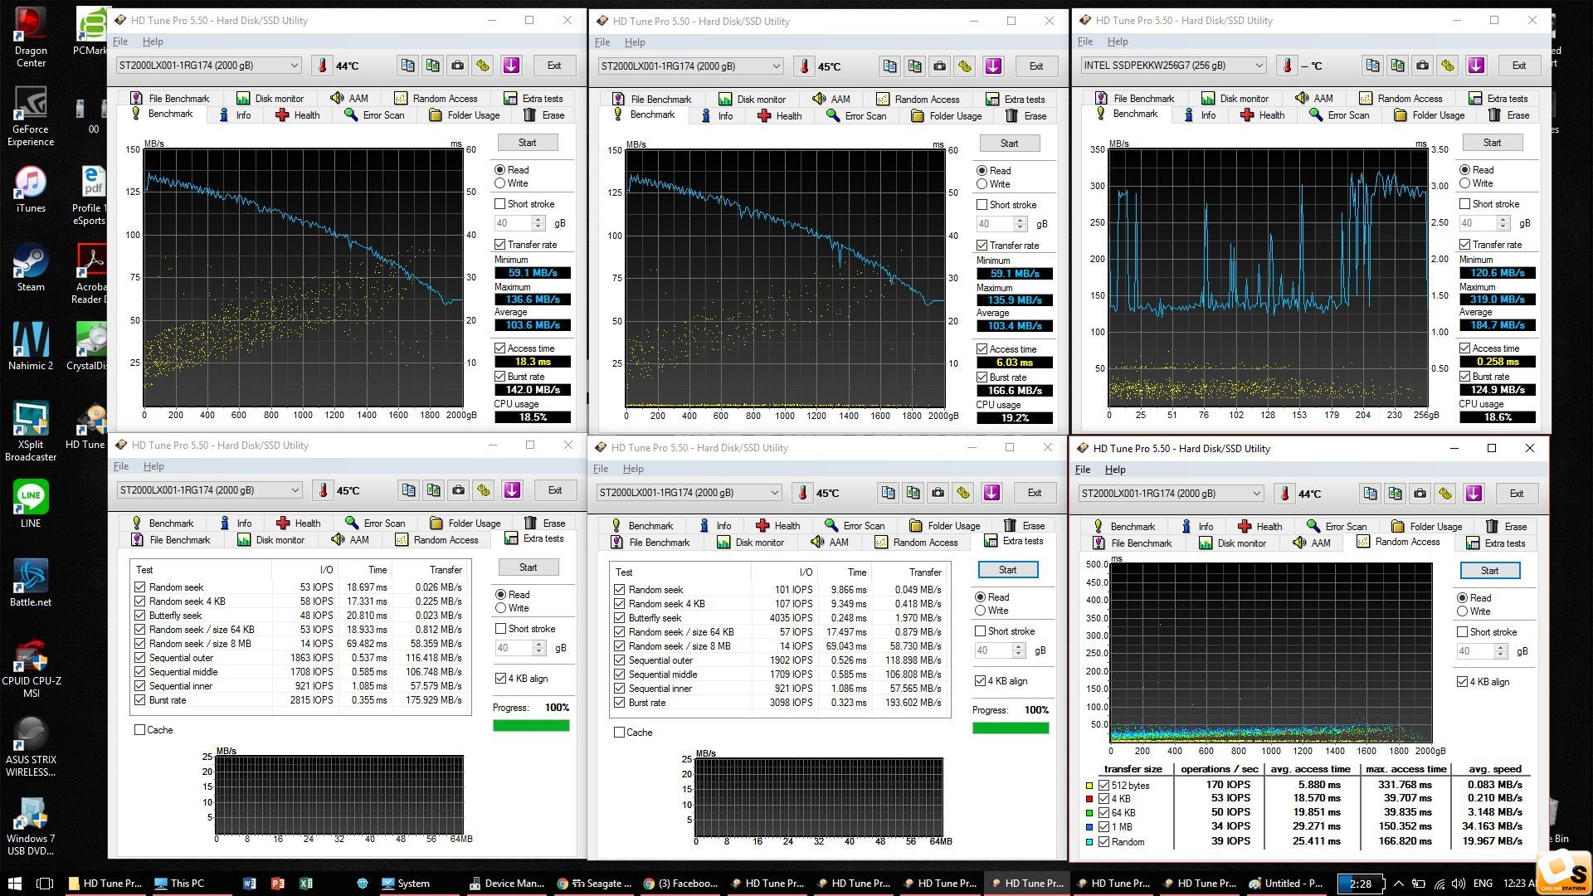The height and width of the screenshot is (896, 1593).
Task: Decrease short stroke gB spinner in INTEL SSD window
Action: pyautogui.click(x=1503, y=227)
